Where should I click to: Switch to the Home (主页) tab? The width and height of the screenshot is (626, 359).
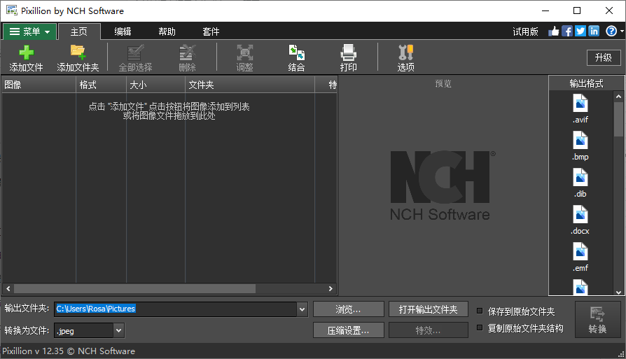[x=79, y=31]
